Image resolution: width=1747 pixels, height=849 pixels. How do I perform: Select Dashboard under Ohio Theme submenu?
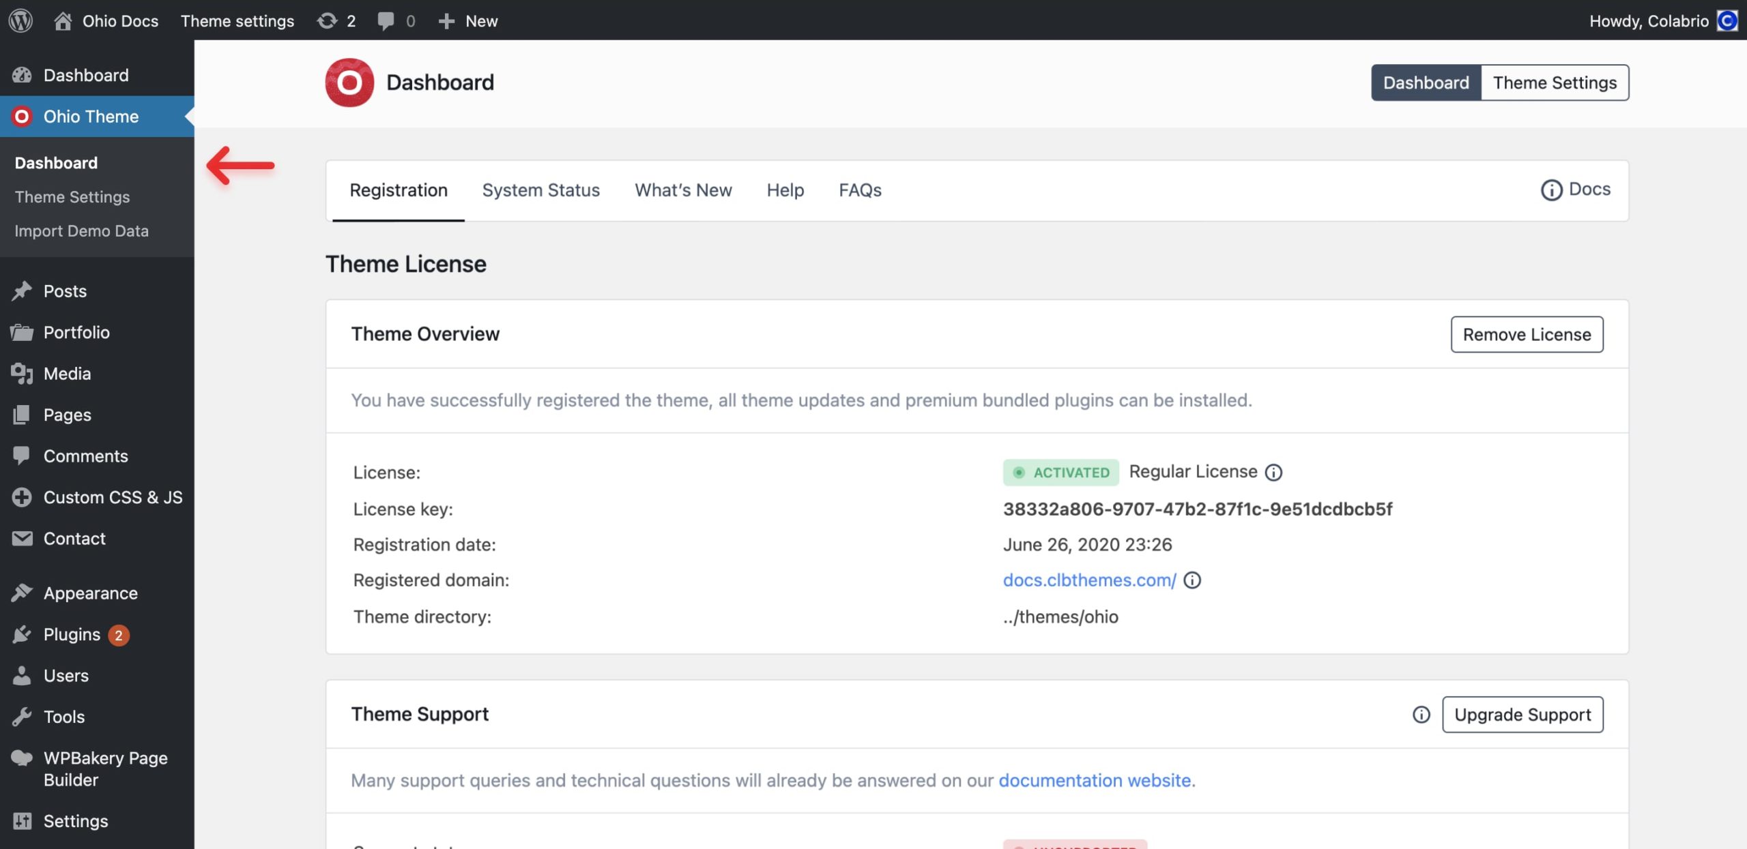56,163
